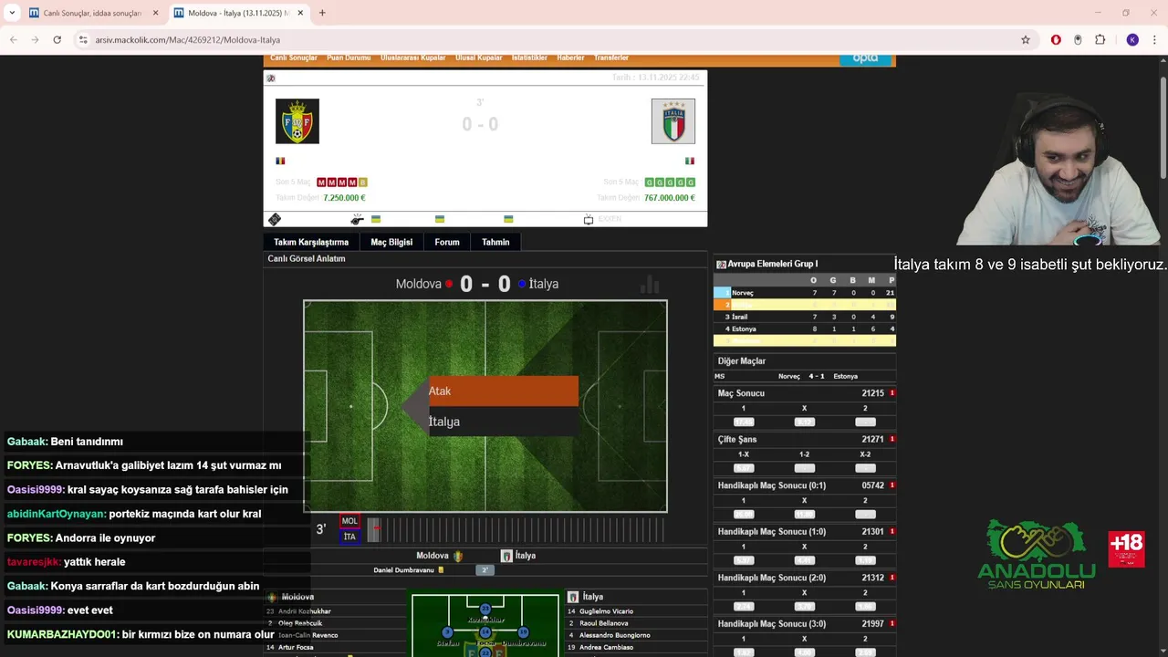
Task: Click the Italy flag under crest
Action: (x=690, y=161)
